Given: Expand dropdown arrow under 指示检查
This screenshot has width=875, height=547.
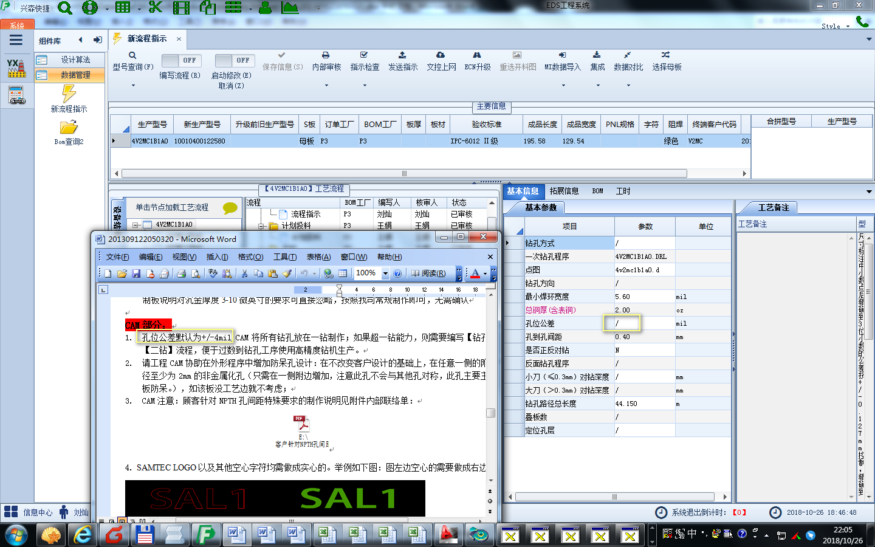Looking at the screenshot, I should 365,85.
